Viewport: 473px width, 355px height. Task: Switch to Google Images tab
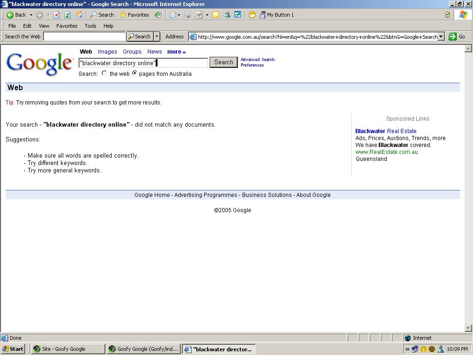coord(107,52)
